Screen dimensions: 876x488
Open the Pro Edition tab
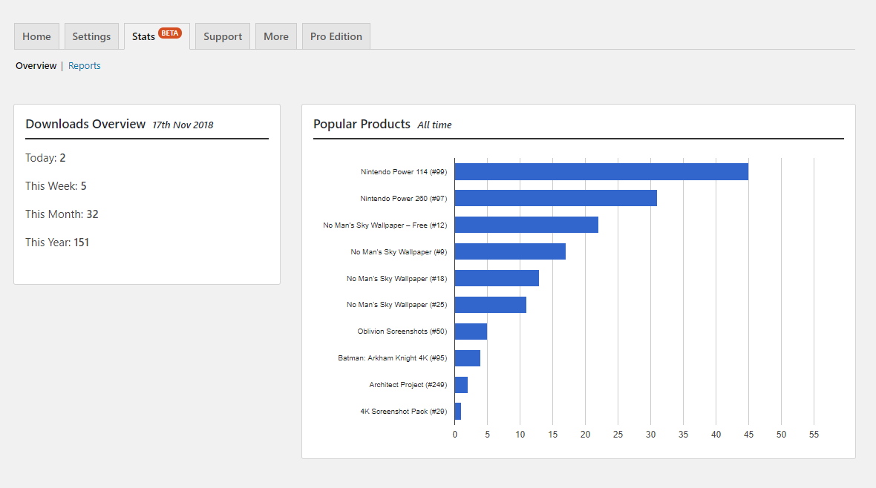pos(336,36)
